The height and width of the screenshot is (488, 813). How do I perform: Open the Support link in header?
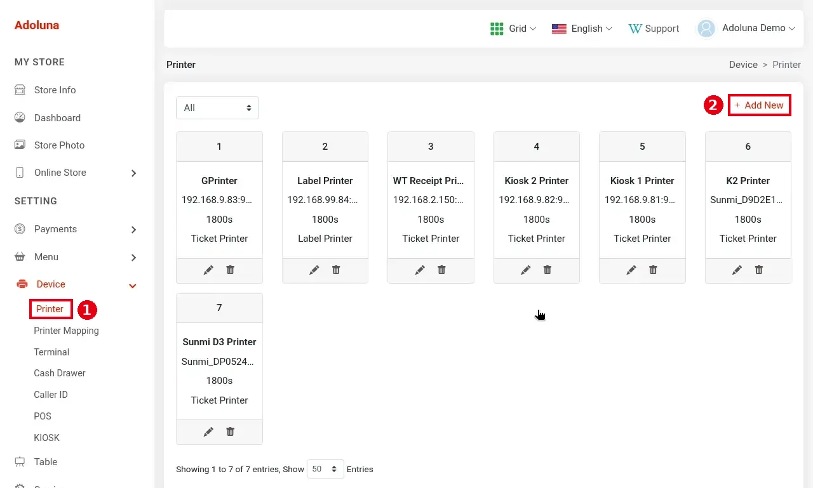tap(654, 29)
